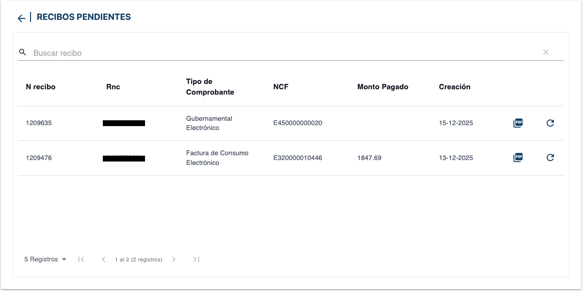Open PDF for receipt 1209635
Image resolution: width=583 pixels, height=291 pixels.
coord(518,123)
